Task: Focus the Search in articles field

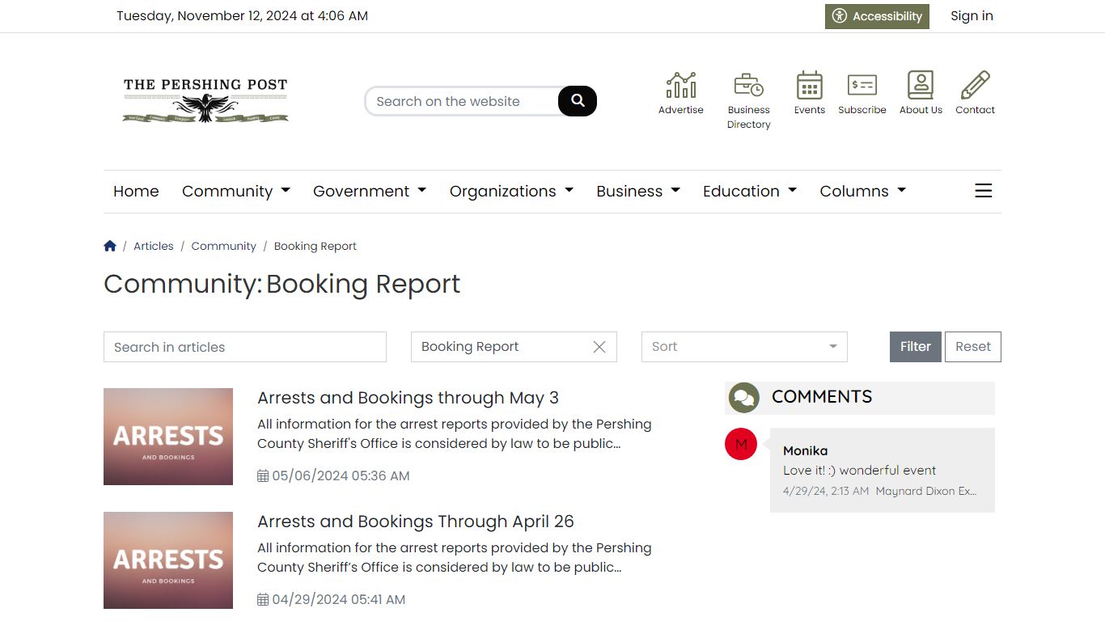Action: (245, 347)
